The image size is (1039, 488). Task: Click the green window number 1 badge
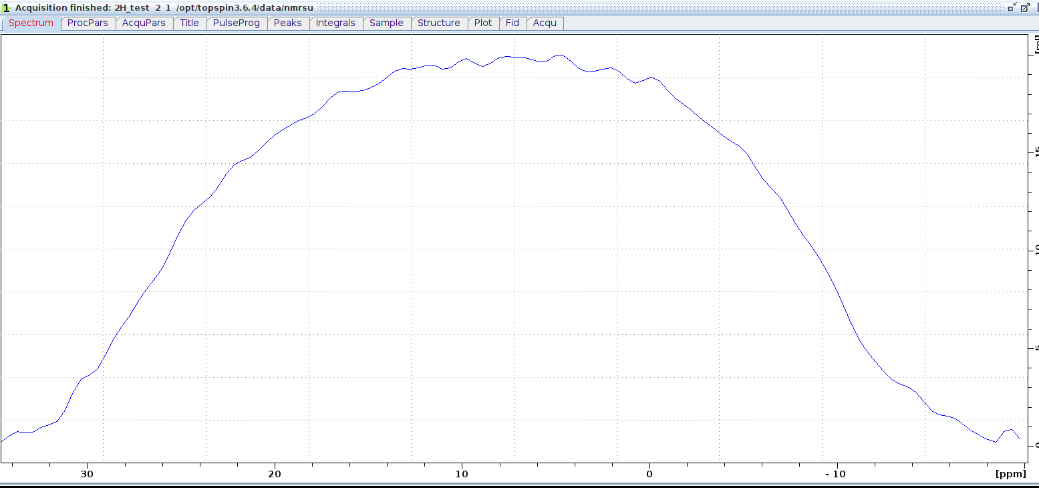[6, 8]
